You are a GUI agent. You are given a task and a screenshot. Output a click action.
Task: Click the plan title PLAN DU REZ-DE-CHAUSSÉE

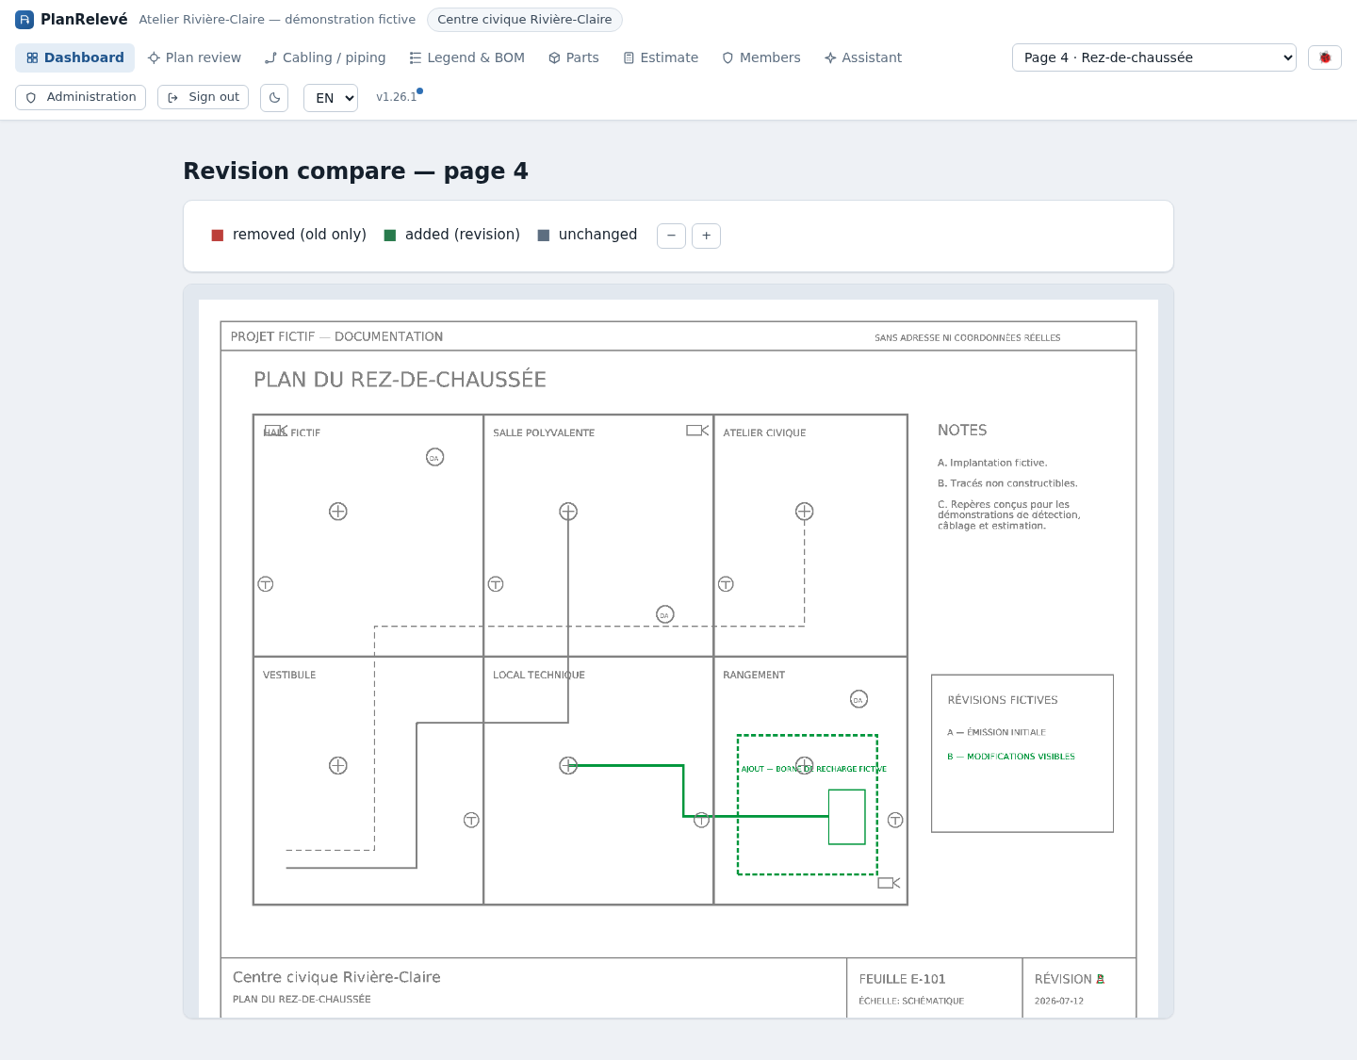[x=400, y=380]
